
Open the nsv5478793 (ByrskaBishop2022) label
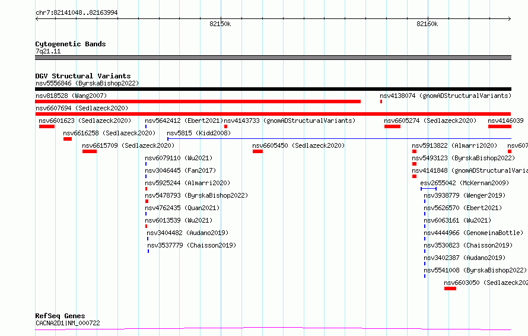196,195
